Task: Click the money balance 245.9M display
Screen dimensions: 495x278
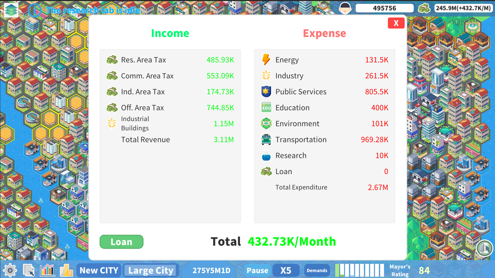Action: (x=463, y=8)
